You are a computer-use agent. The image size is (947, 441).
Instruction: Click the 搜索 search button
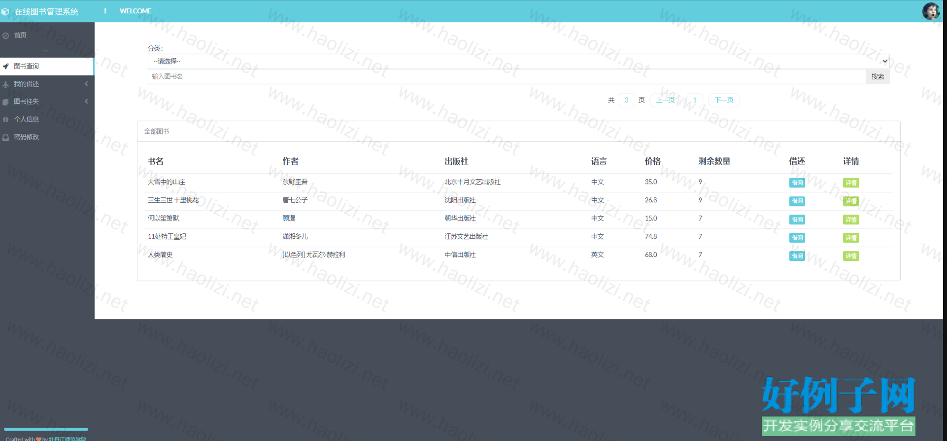877,76
